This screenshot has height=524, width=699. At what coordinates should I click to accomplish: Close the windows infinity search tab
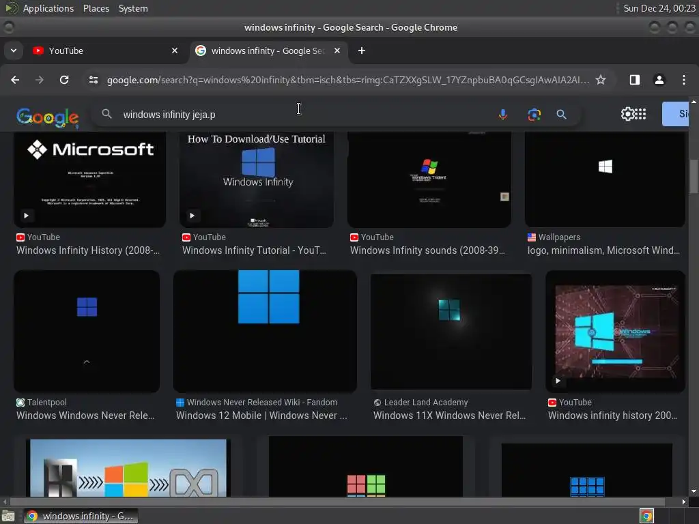[337, 50]
